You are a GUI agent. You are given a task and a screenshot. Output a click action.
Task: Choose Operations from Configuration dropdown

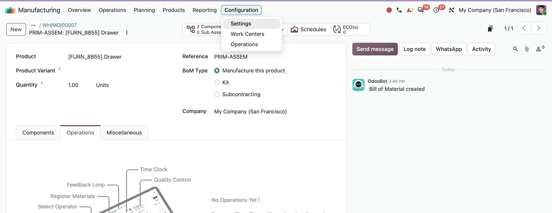[x=251, y=45]
